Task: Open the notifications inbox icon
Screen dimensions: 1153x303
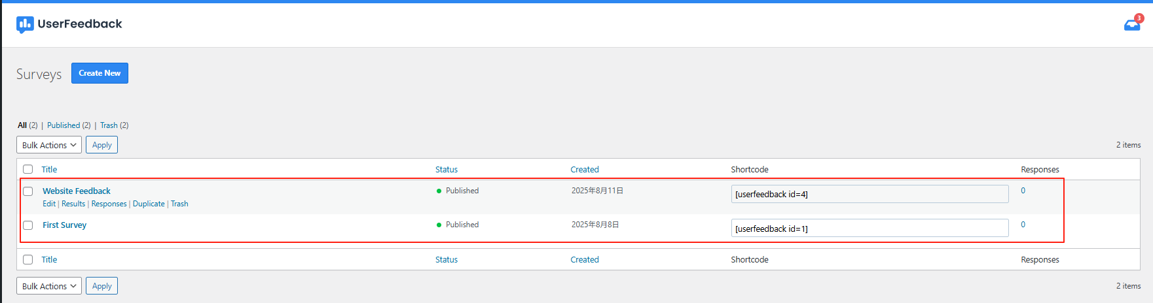Action: (1132, 25)
